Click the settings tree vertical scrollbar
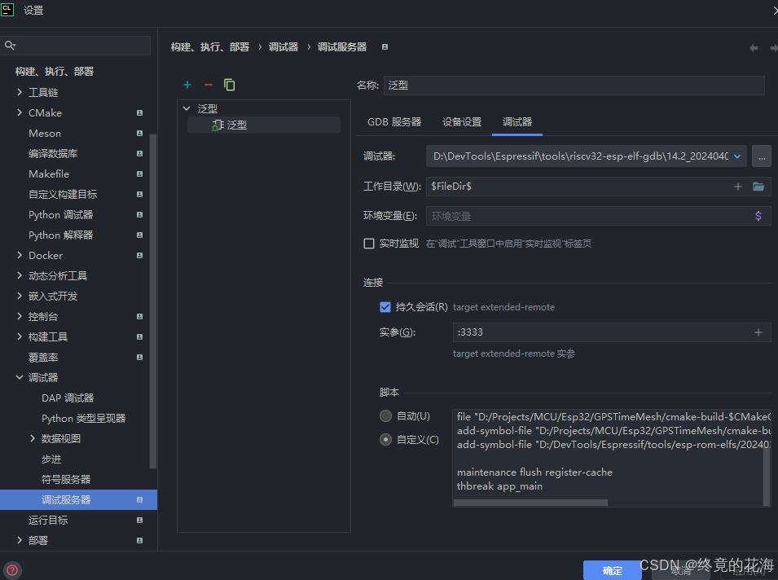The image size is (778, 580). click(x=153, y=301)
